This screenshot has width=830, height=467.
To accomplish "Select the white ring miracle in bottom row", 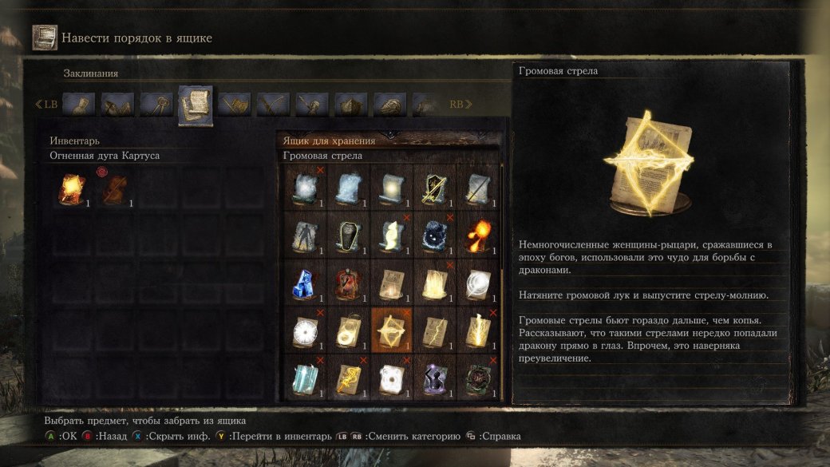I will coord(392,378).
